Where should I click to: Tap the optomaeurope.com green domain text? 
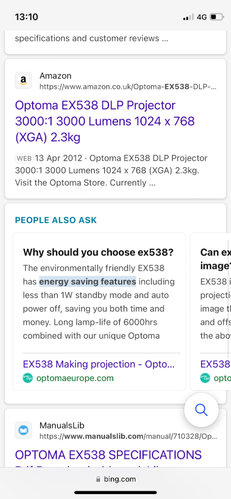click(x=75, y=378)
